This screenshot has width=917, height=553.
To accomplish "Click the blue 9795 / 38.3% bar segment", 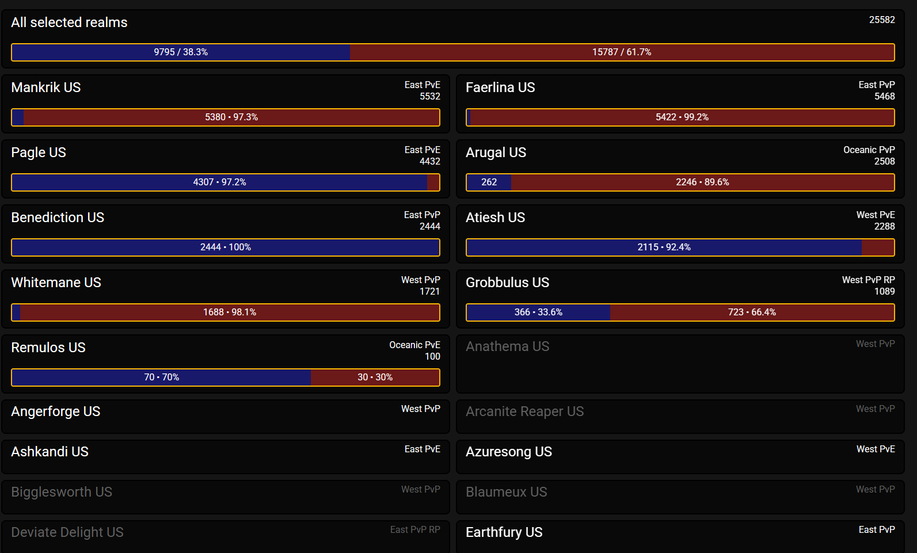I will (181, 52).
